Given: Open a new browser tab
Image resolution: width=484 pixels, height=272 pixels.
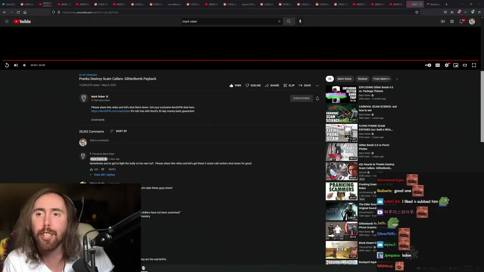Looking at the screenshot, I should click(446, 4).
